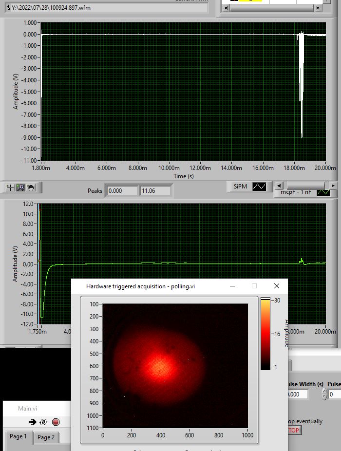Image resolution: width=341 pixels, height=451 pixels.
Task: Click the Peaks field showing 11.06
Action: (155, 191)
